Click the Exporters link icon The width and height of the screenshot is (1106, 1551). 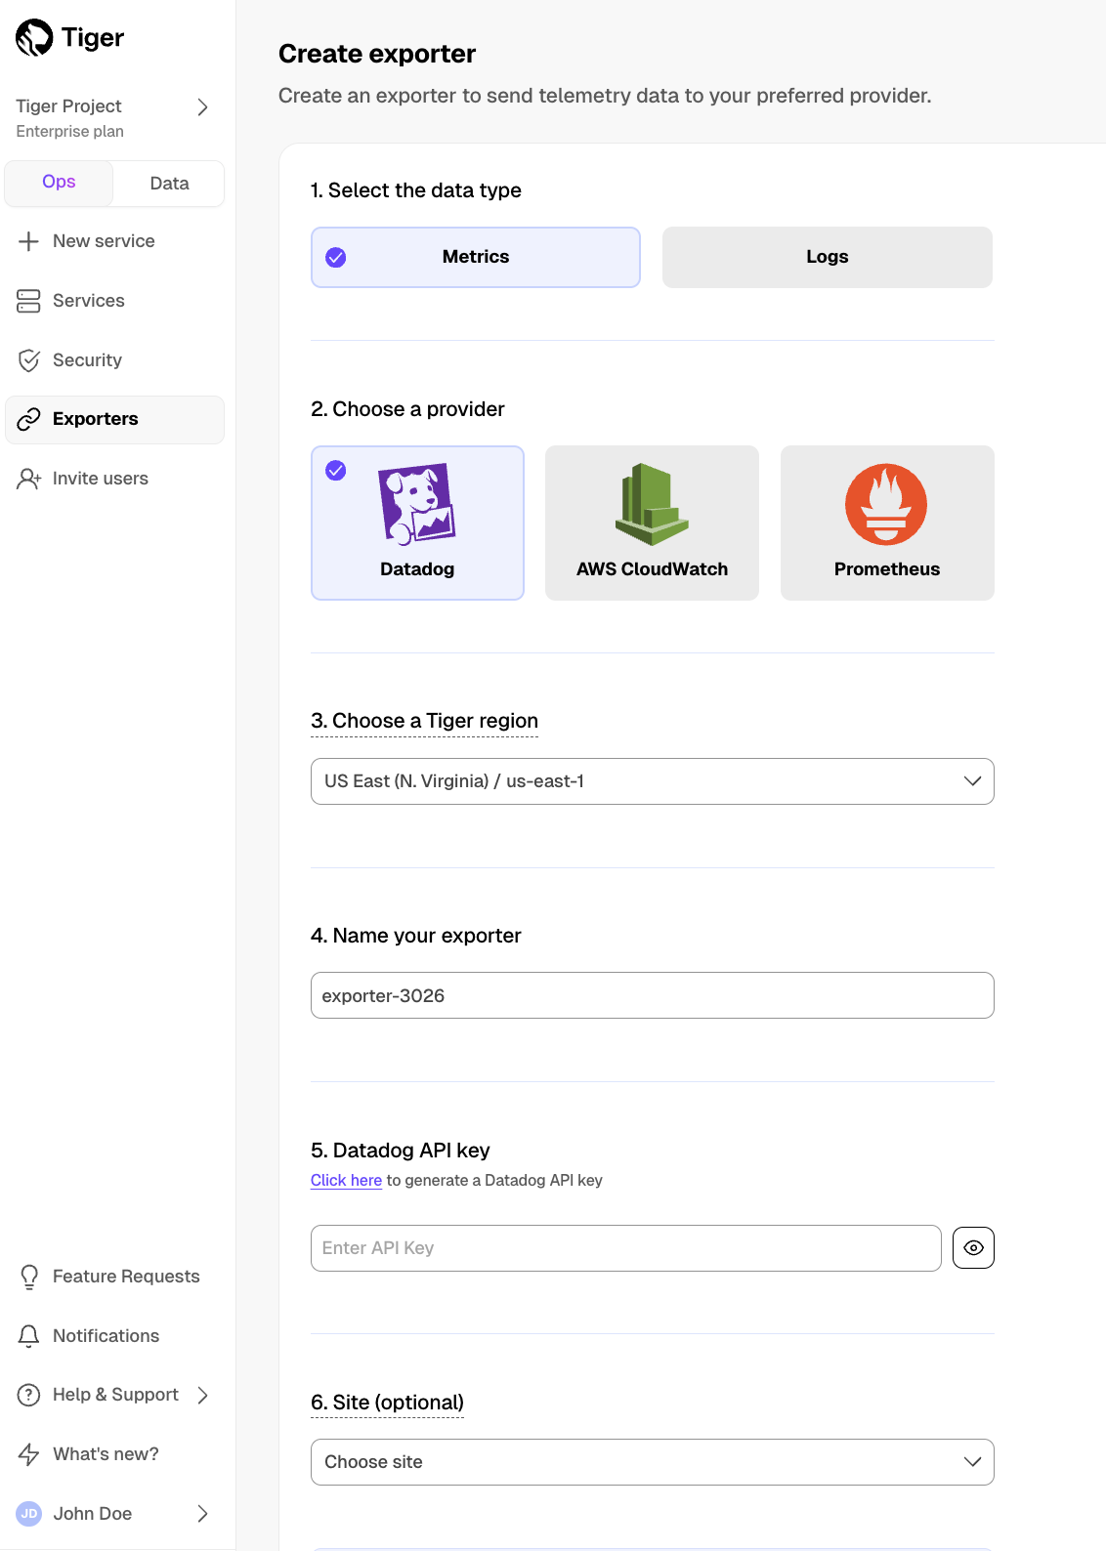29,419
